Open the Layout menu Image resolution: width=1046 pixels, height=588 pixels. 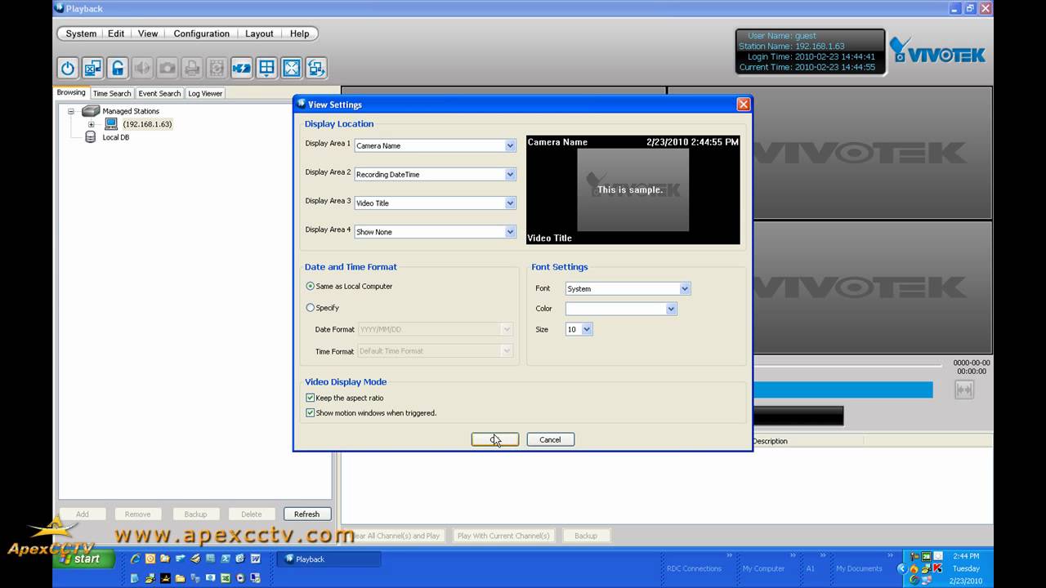pos(259,33)
